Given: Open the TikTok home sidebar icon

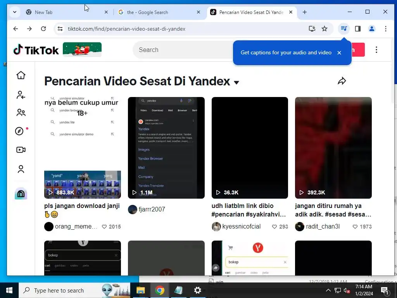Looking at the screenshot, I should (x=21, y=75).
